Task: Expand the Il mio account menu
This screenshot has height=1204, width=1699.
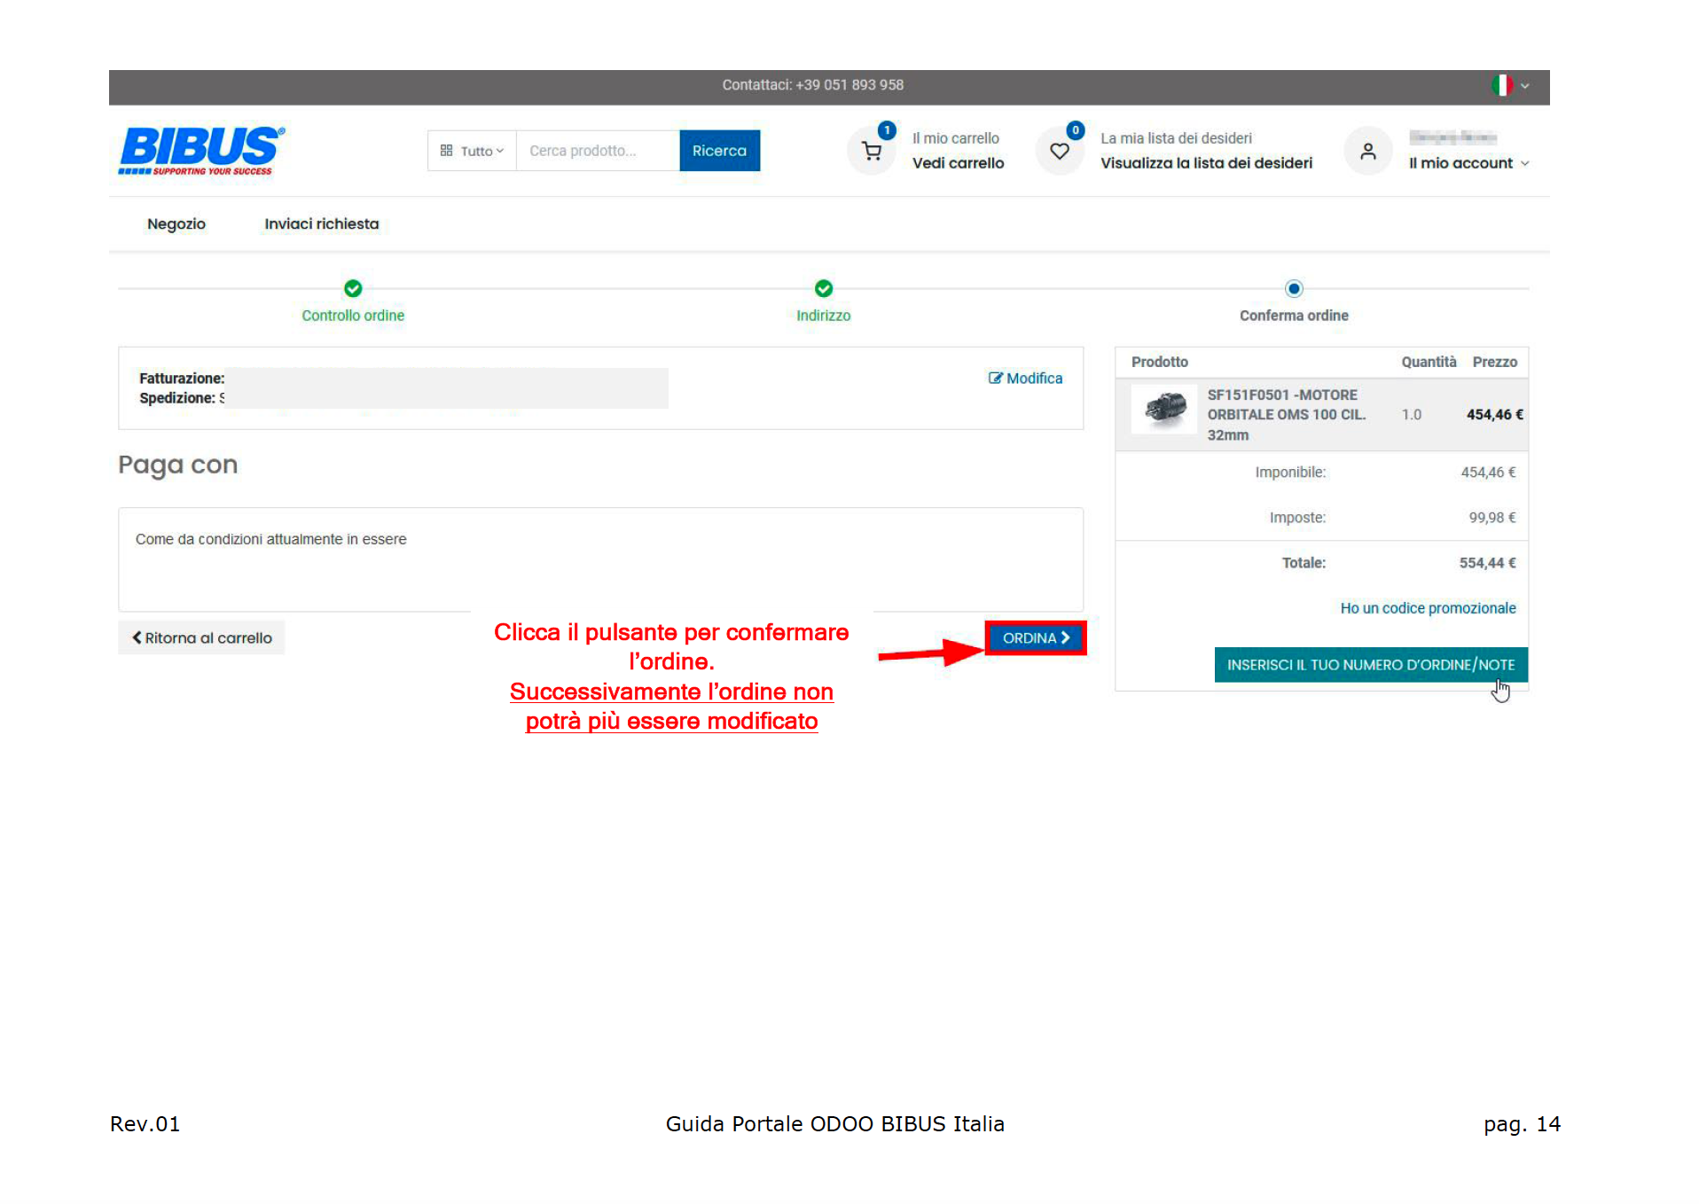Action: coord(1468,163)
